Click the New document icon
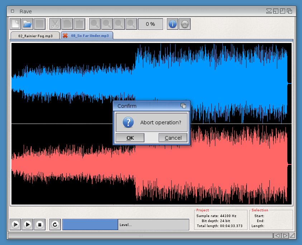 click(15, 24)
